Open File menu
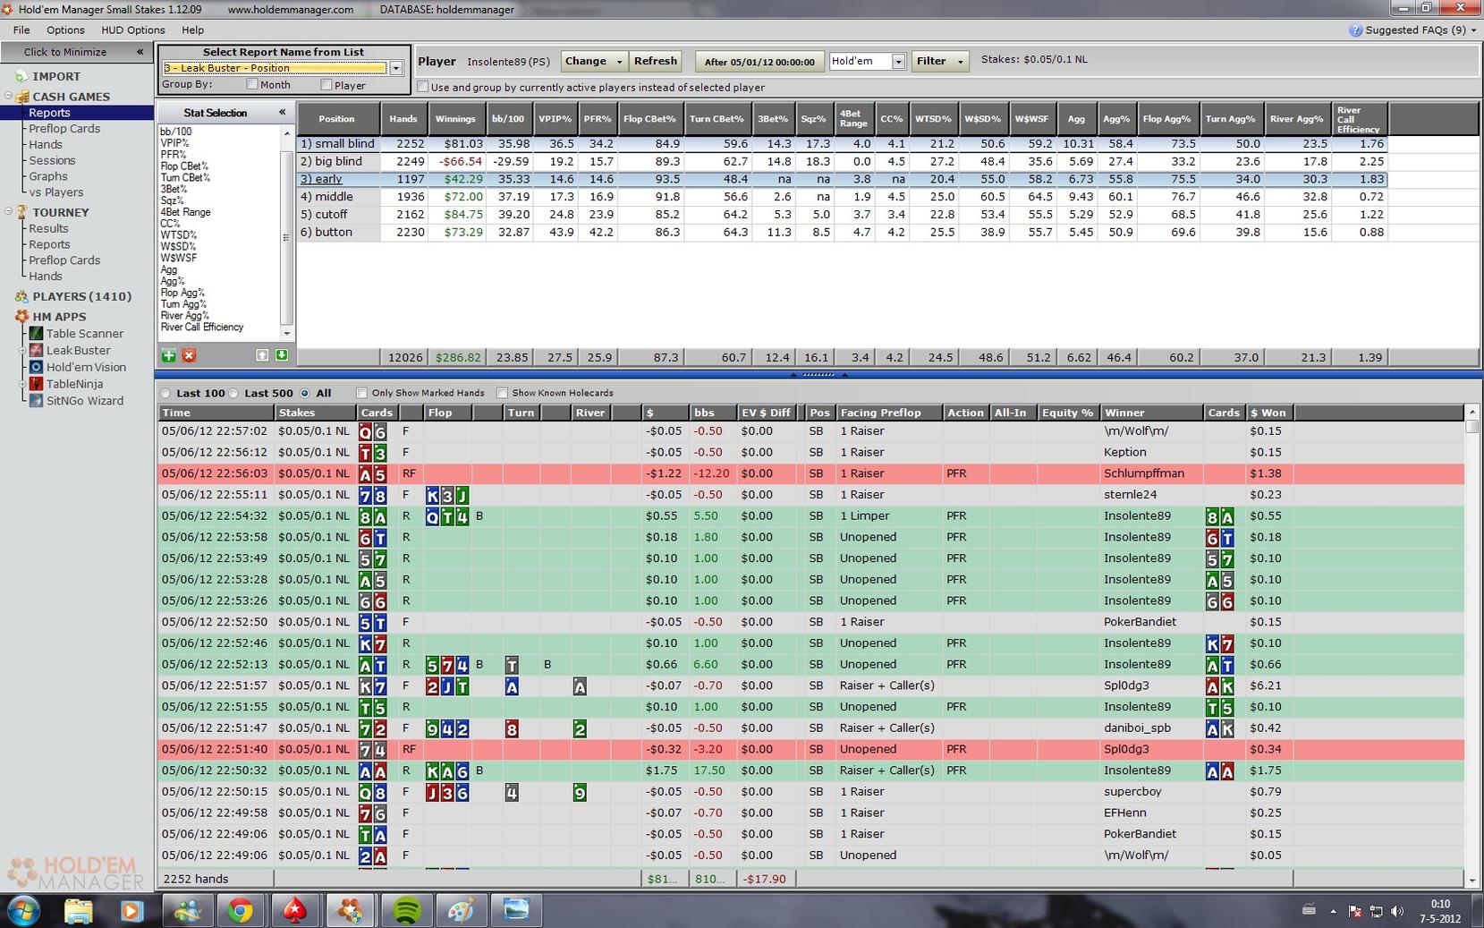This screenshot has height=928, width=1484. coord(21,30)
